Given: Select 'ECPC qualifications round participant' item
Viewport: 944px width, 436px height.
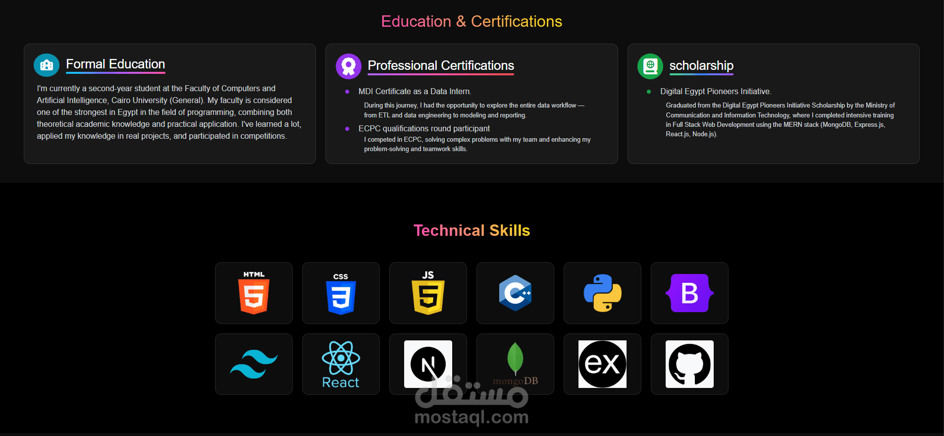Looking at the screenshot, I should pyautogui.click(x=424, y=128).
